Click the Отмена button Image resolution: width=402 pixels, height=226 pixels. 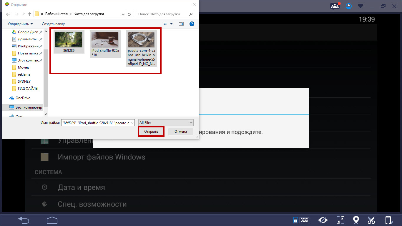tap(180, 132)
